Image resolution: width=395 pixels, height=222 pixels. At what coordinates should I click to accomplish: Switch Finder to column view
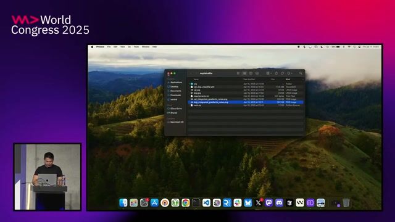click(251, 73)
